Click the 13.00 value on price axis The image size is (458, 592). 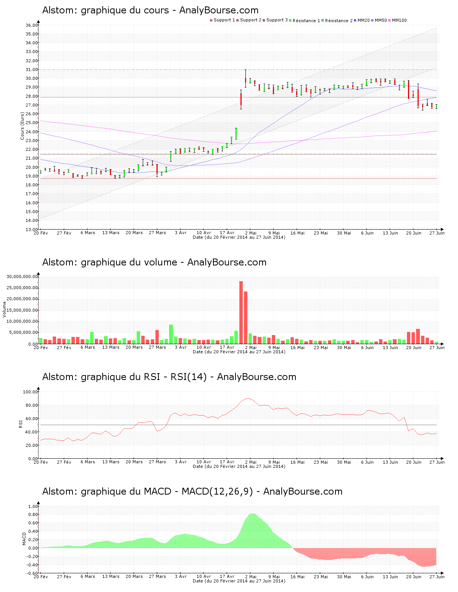(x=31, y=229)
